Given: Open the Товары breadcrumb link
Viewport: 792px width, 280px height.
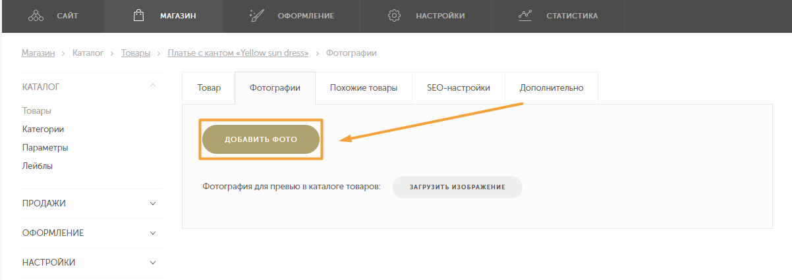Looking at the screenshot, I should point(136,53).
